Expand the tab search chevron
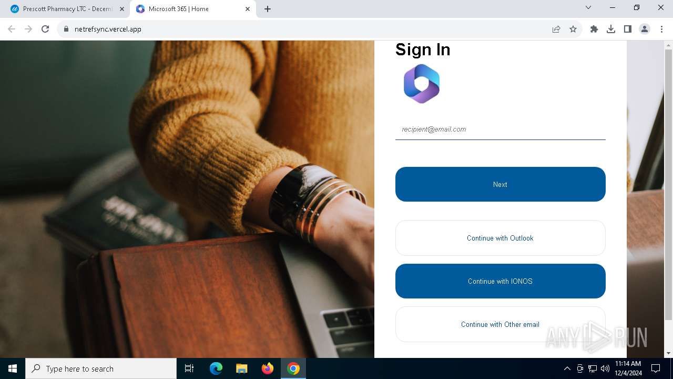Image resolution: width=673 pixels, height=379 pixels. pos(588,8)
